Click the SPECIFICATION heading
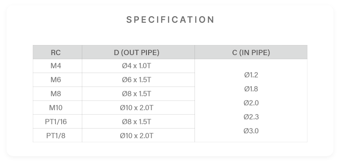 170,20
